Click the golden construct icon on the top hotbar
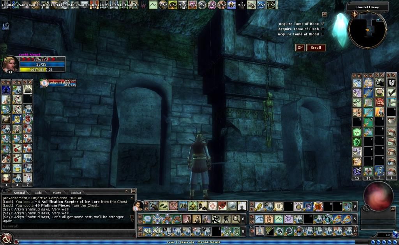399x245 pixels. pos(193,206)
